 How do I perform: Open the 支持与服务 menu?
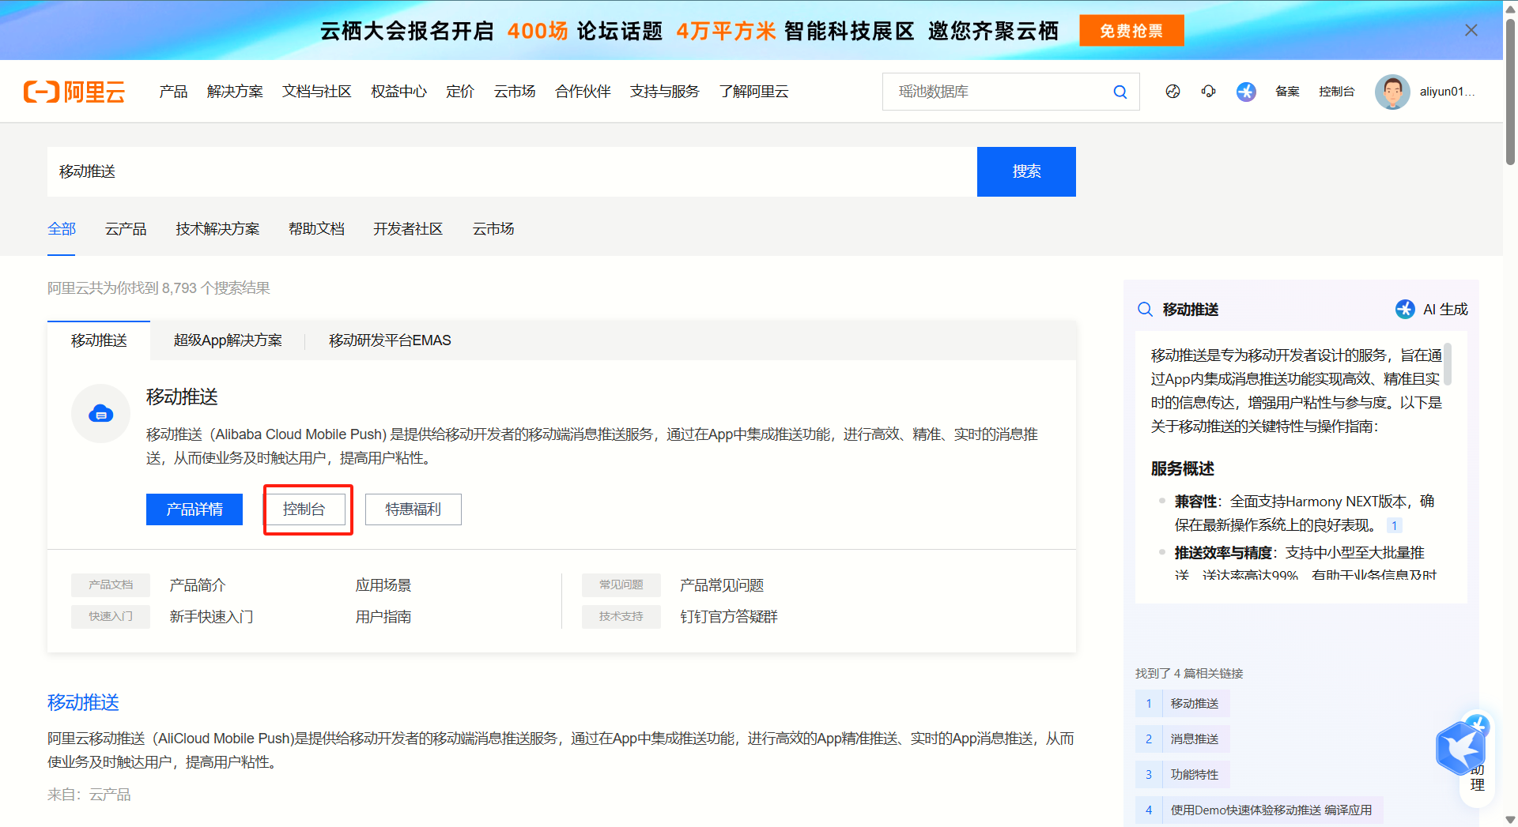[665, 92]
